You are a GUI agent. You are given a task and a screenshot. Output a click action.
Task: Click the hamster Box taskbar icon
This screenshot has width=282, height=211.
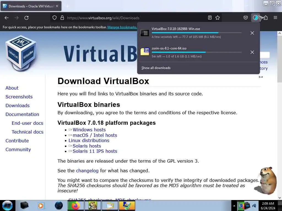pyautogui.click(x=93, y=206)
